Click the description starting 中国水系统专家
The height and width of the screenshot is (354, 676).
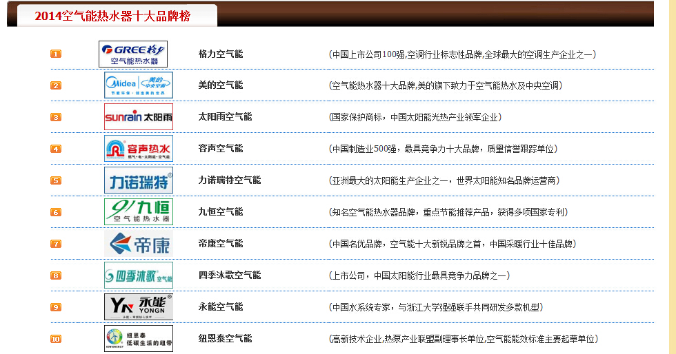pos(436,307)
